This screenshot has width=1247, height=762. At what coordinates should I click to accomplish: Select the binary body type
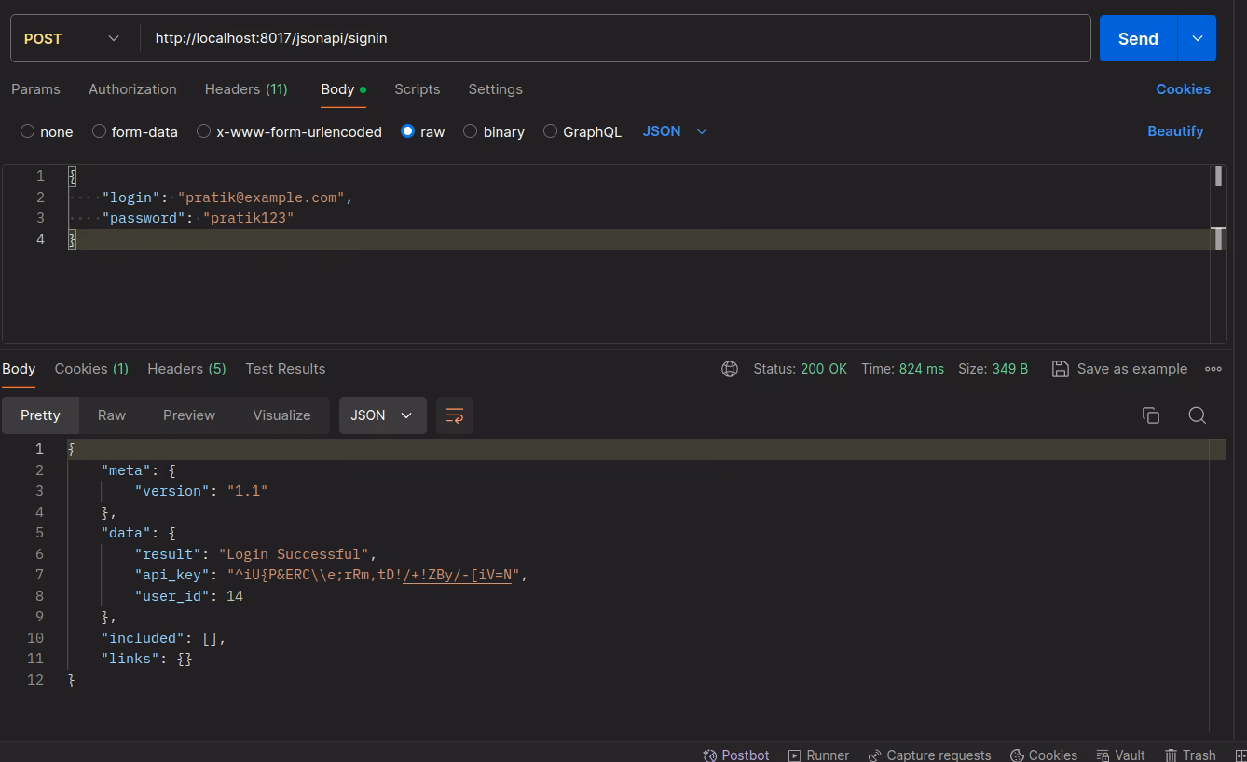click(470, 131)
